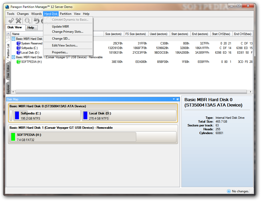This screenshot has height=201, width=261.
Task: Click the Hard Disk 1 Corsair drive icon
Action: pyautogui.click(x=14, y=57)
